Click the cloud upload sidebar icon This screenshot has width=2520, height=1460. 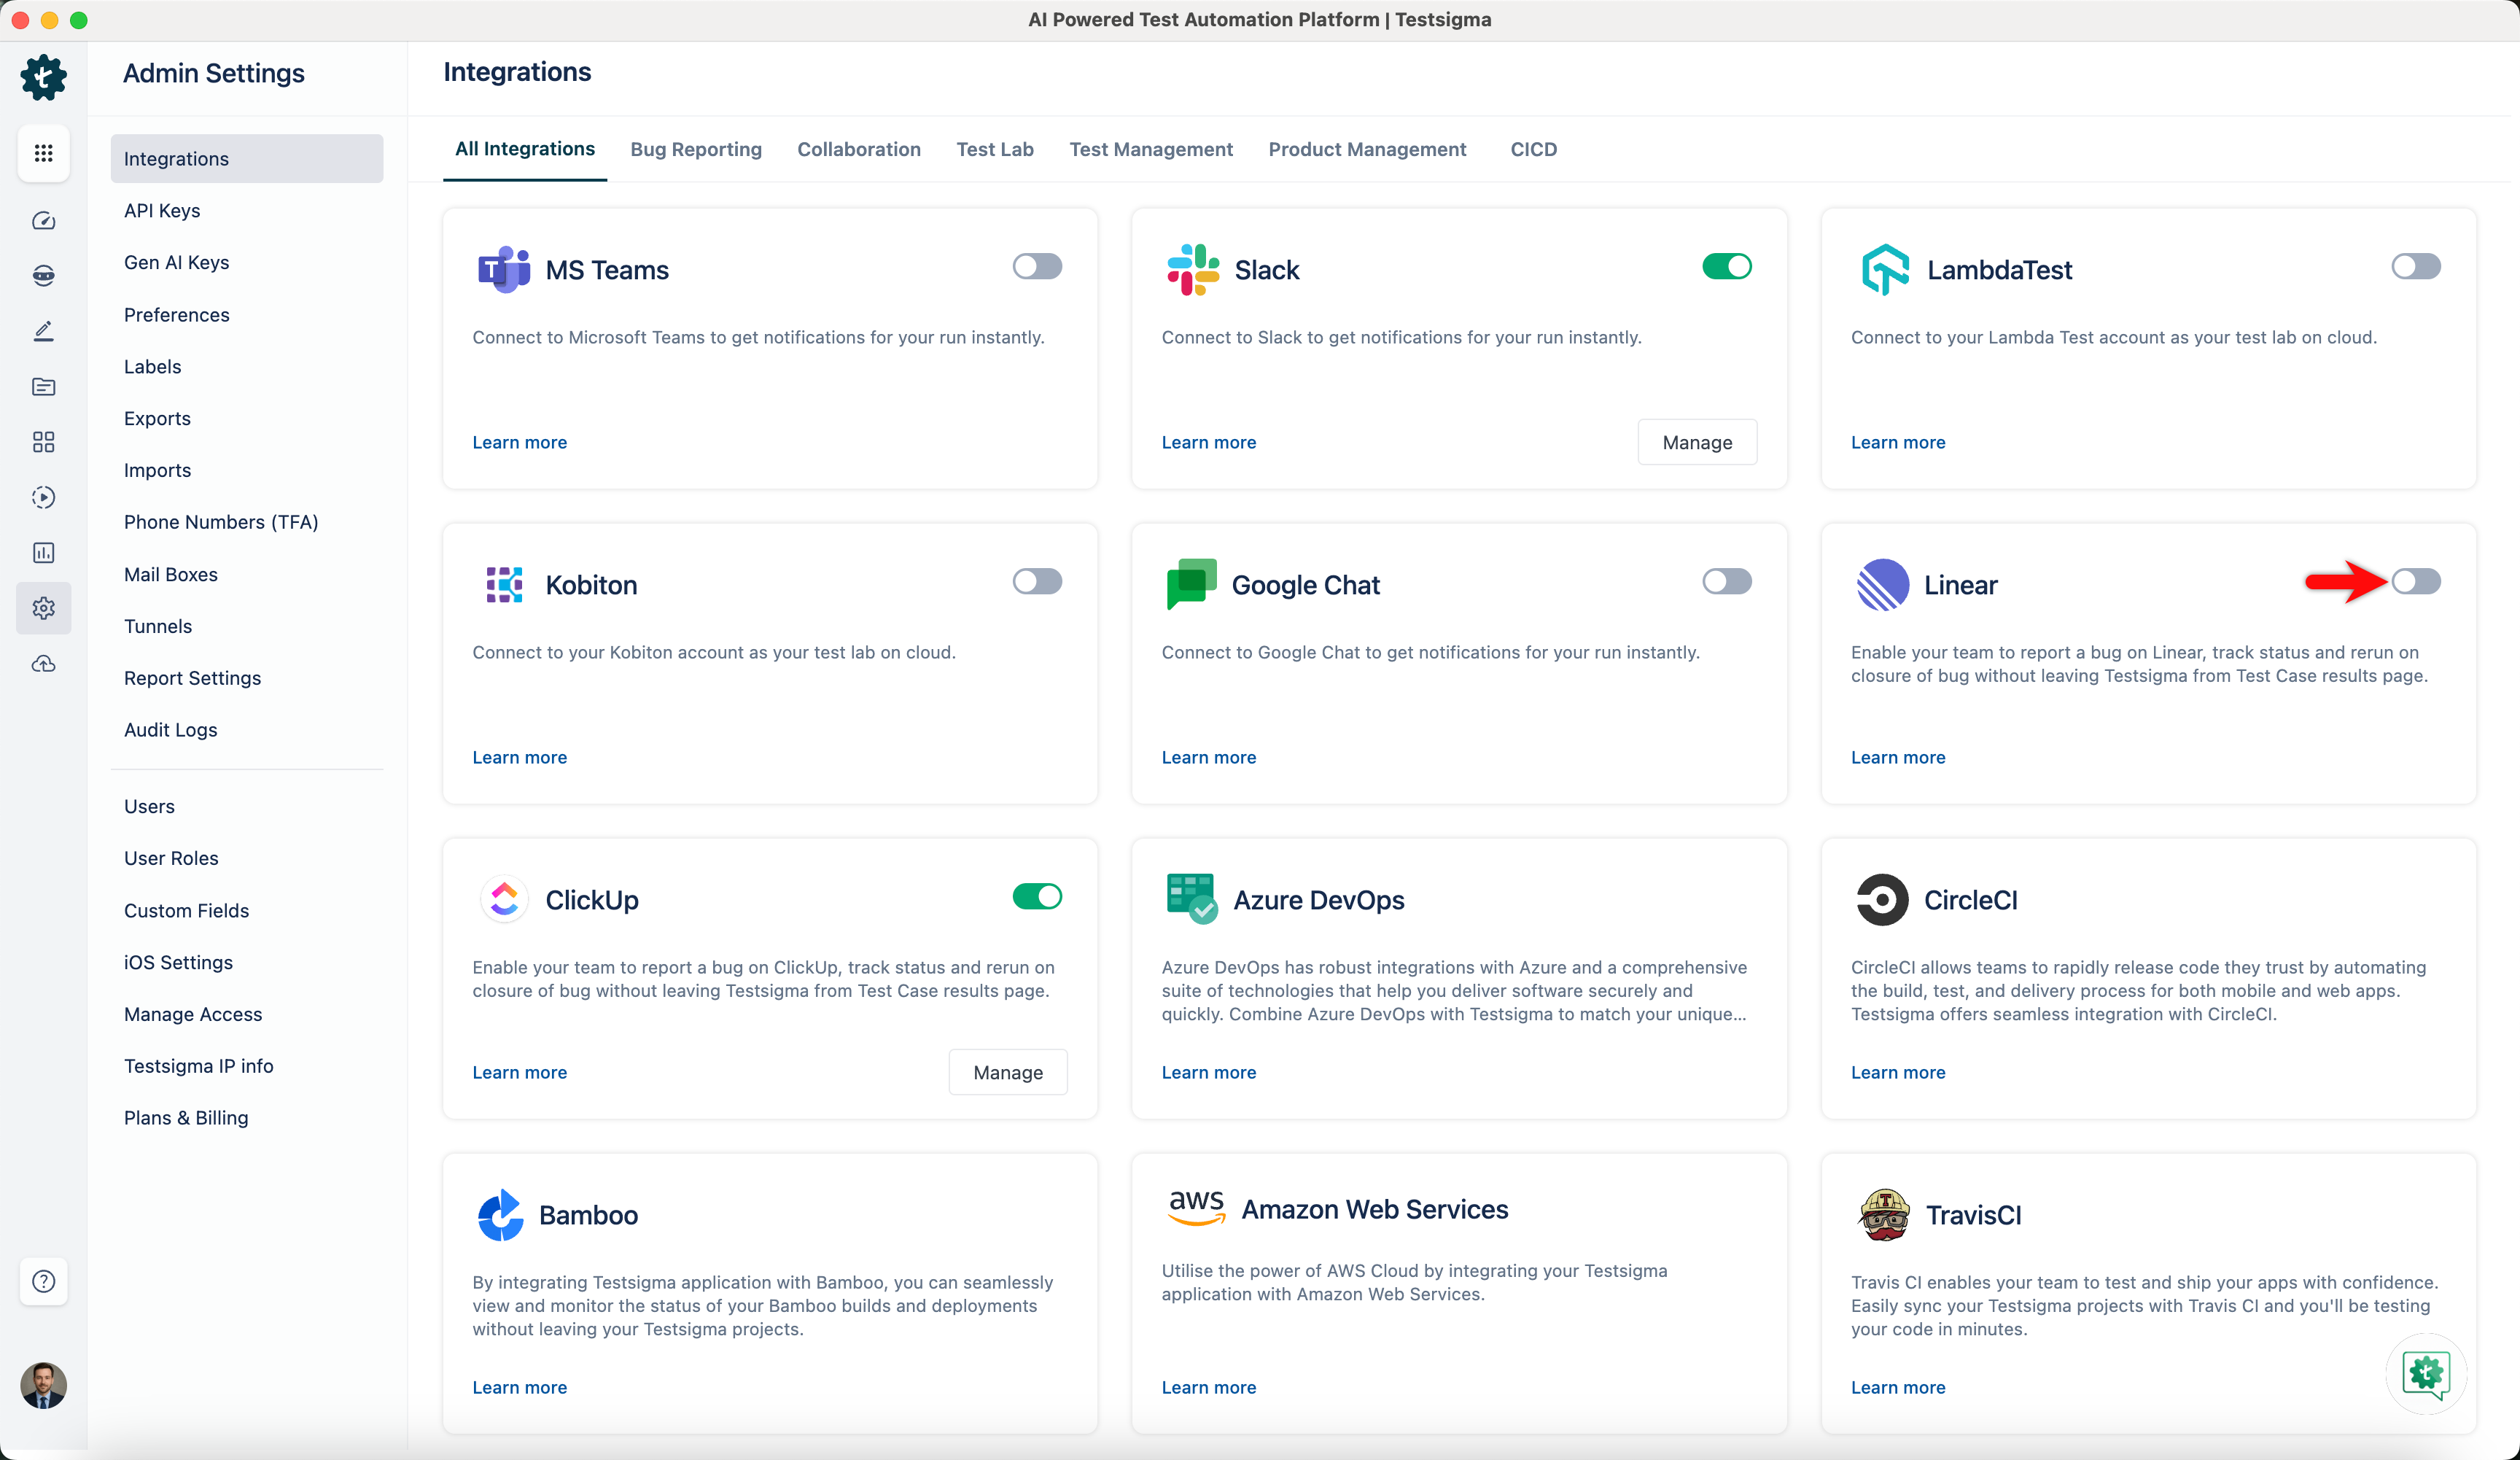coord(43,663)
